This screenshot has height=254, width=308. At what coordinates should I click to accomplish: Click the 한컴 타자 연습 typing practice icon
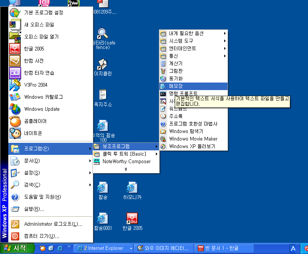point(15,73)
